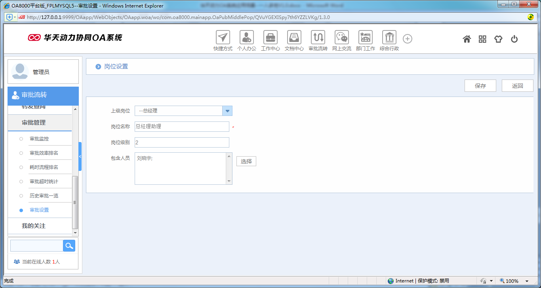This screenshot has width=541, height=288.
Task: Open 工作中心 briefcase icon
Action: 270,38
